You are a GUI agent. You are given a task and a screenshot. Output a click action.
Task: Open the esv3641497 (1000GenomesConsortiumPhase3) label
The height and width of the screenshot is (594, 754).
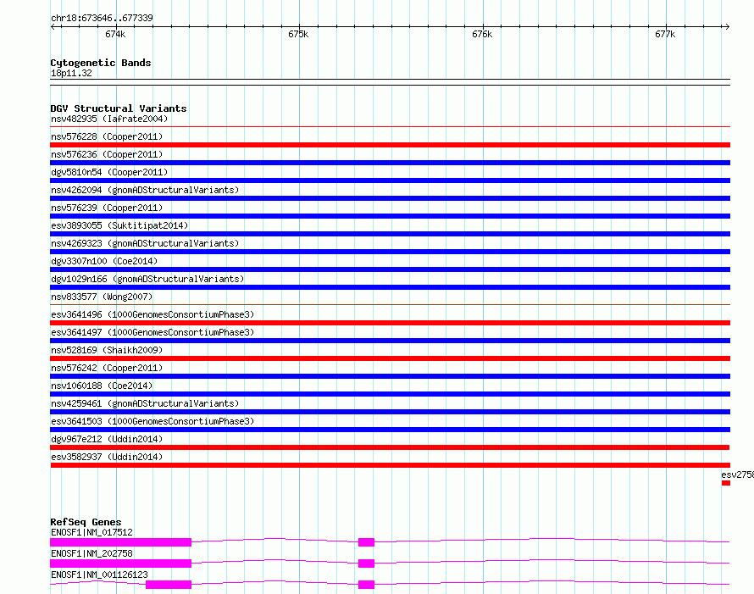click(x=152, y=332)
